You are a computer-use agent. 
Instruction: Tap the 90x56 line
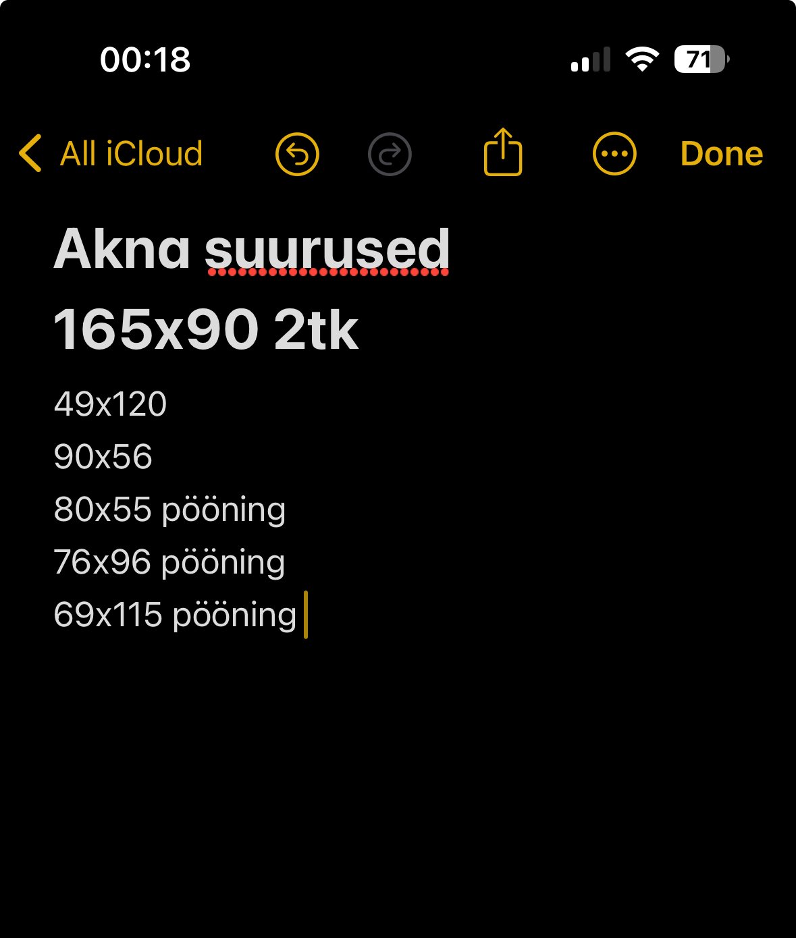[103, 457]
